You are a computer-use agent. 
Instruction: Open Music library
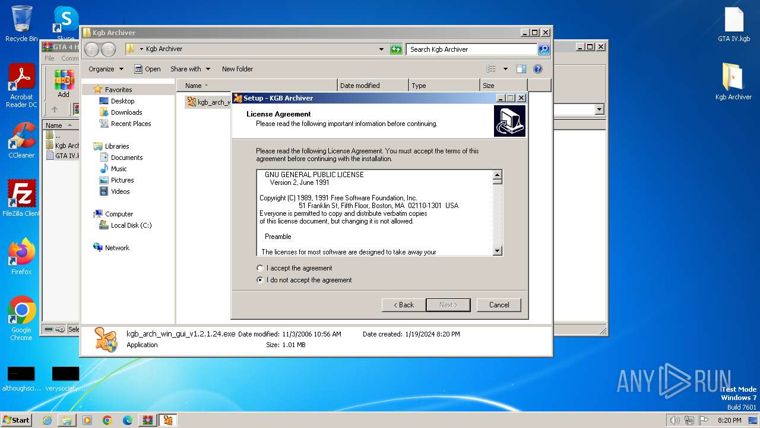click(119, 169)
